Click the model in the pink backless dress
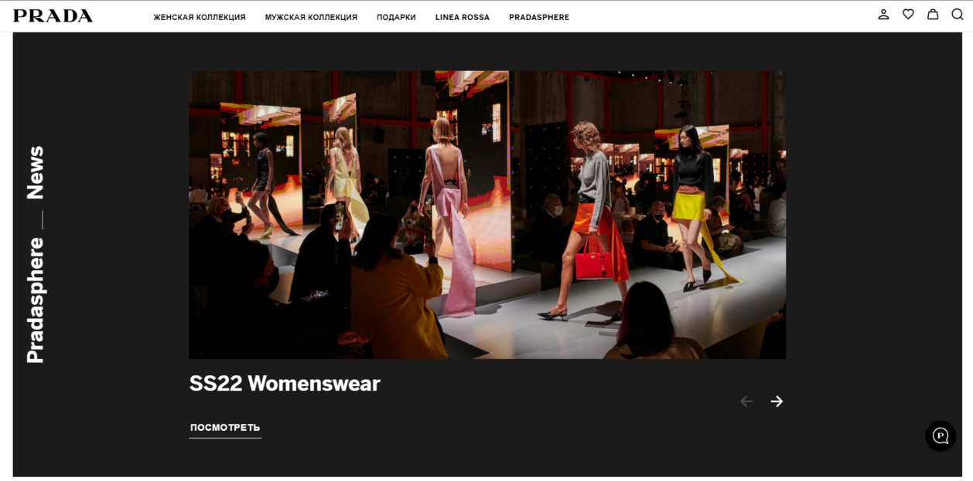This screenshot has width=973, height=481. click(449, 216)
